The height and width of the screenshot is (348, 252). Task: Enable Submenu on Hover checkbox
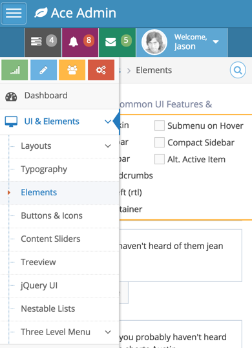[160, 125]
